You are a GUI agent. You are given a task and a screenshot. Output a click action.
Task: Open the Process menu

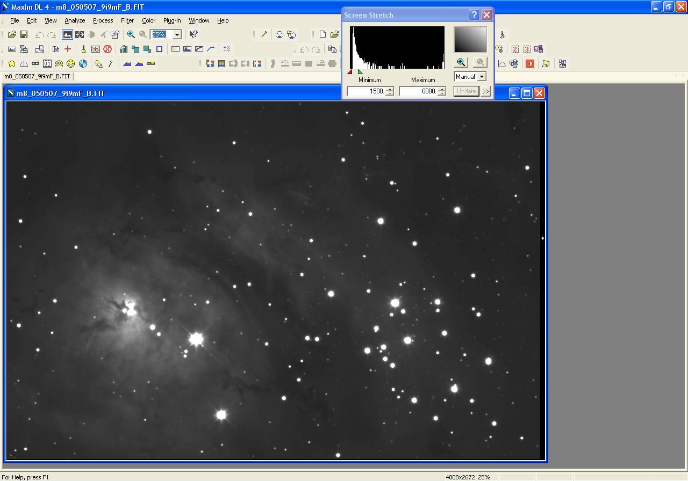pos(103,20)
